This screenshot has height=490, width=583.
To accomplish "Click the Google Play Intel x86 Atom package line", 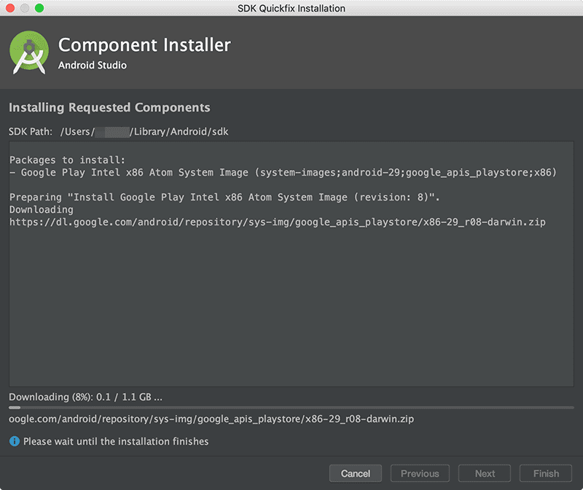I will coord(283,173).
